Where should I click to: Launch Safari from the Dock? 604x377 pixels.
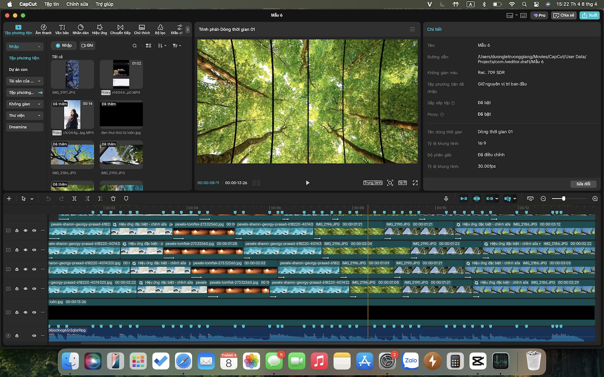click(183, 361)
